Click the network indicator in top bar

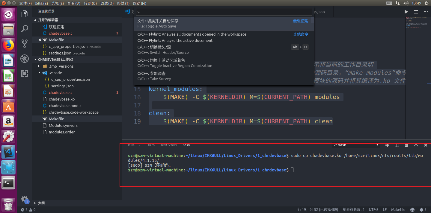pyautogui.click(x=397, y=3)
